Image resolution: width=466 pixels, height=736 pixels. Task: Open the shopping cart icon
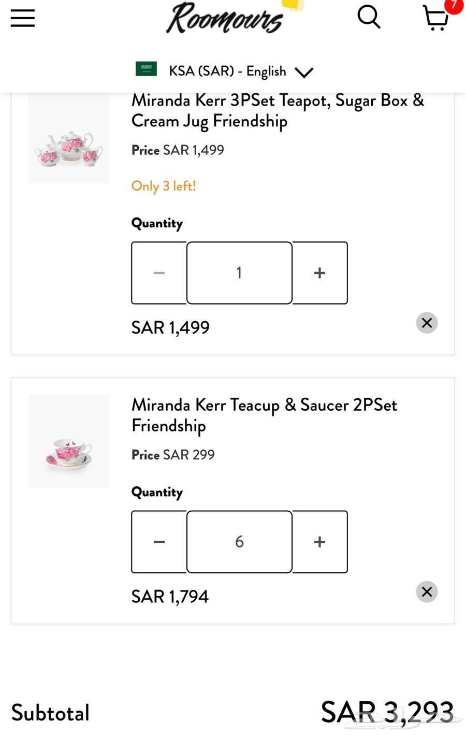point(435,19)
